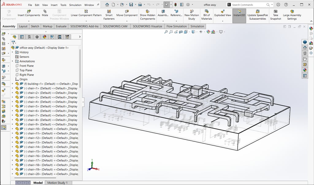
Task: Click the Zoom to Fit icon
Action: [166, 32]
